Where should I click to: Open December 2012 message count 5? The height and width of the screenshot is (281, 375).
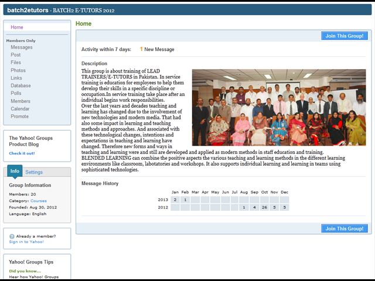coord(284,207)
